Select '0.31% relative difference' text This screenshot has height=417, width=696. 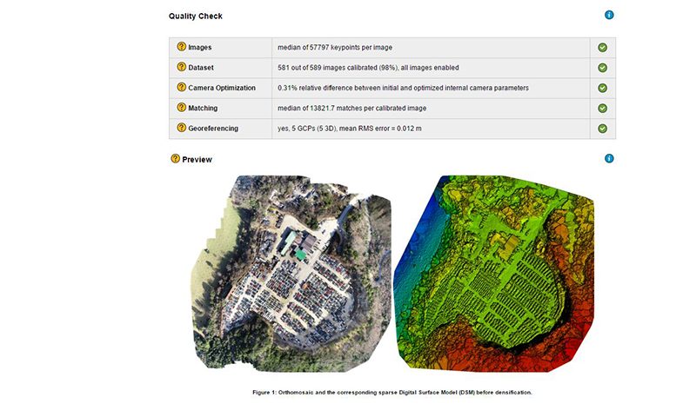[317, 88]
